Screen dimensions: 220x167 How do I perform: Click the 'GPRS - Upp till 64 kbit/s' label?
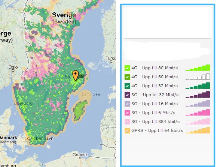coord(157,130)
